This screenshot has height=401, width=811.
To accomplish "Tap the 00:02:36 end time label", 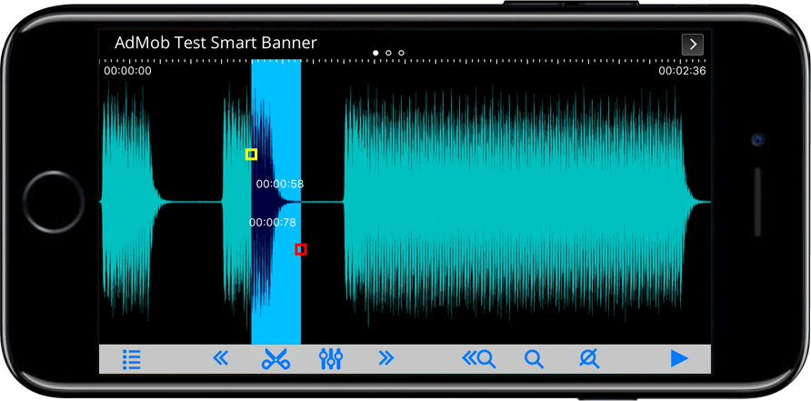I will 682,71.
